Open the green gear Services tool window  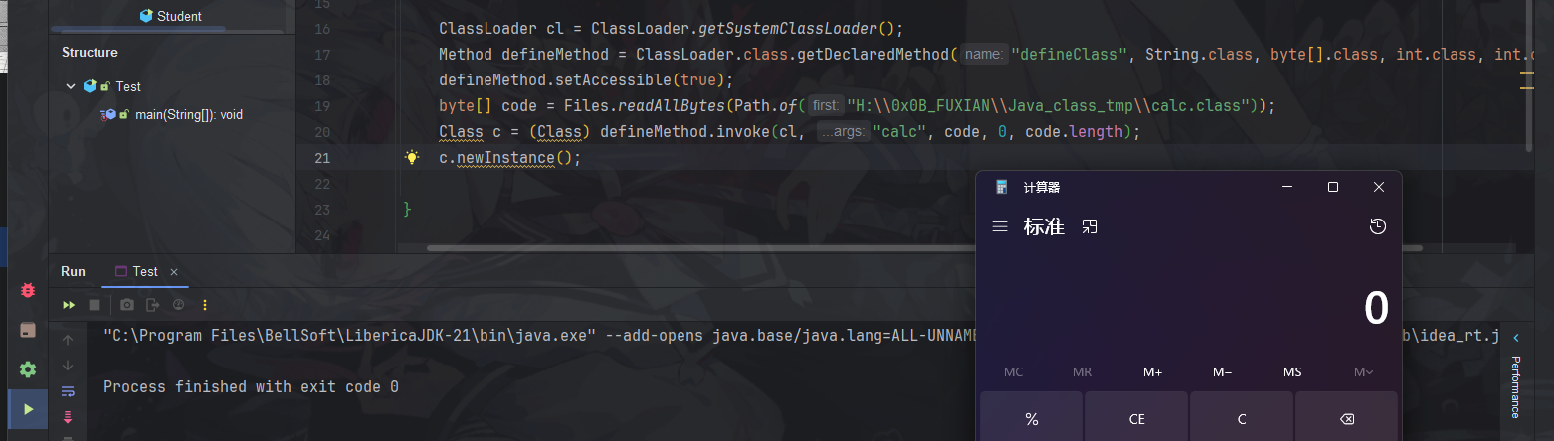point(28,369)
